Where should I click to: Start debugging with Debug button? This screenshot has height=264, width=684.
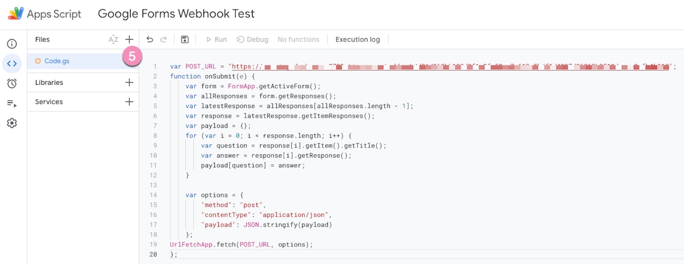click(x=253, y=39)
